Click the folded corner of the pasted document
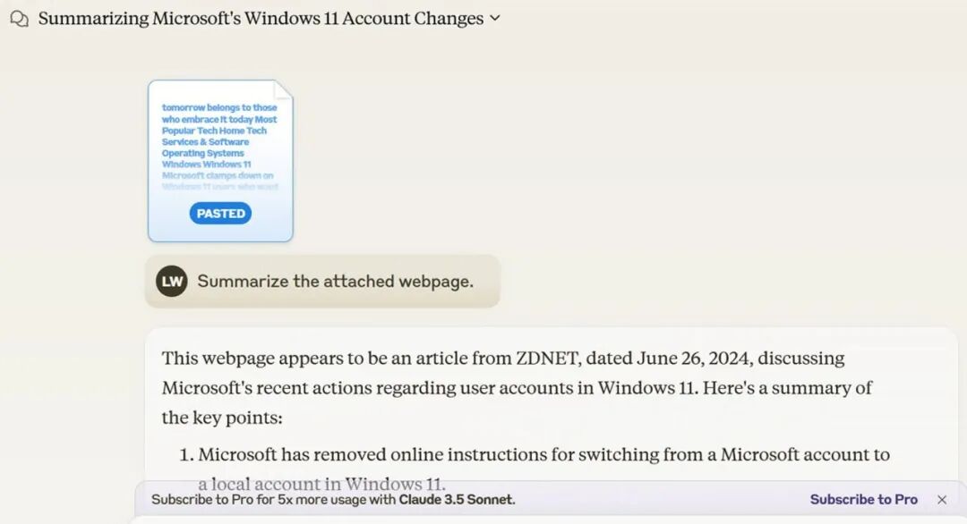This screenshot has width=967, height=524. [283, 90]
